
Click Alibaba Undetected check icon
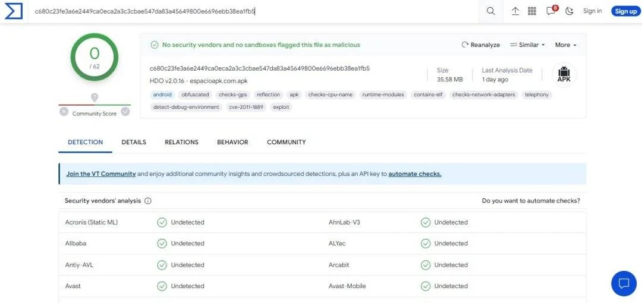(x=162, y=244)
